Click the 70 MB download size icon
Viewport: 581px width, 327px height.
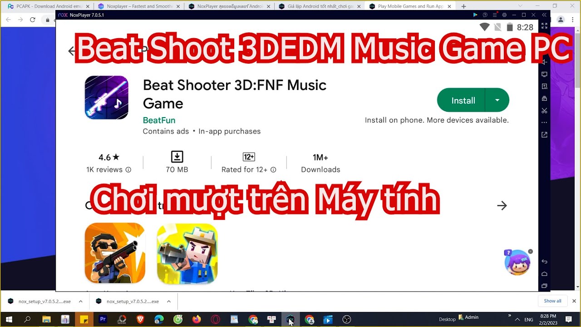pyautogui.click(x=177, y=157)
